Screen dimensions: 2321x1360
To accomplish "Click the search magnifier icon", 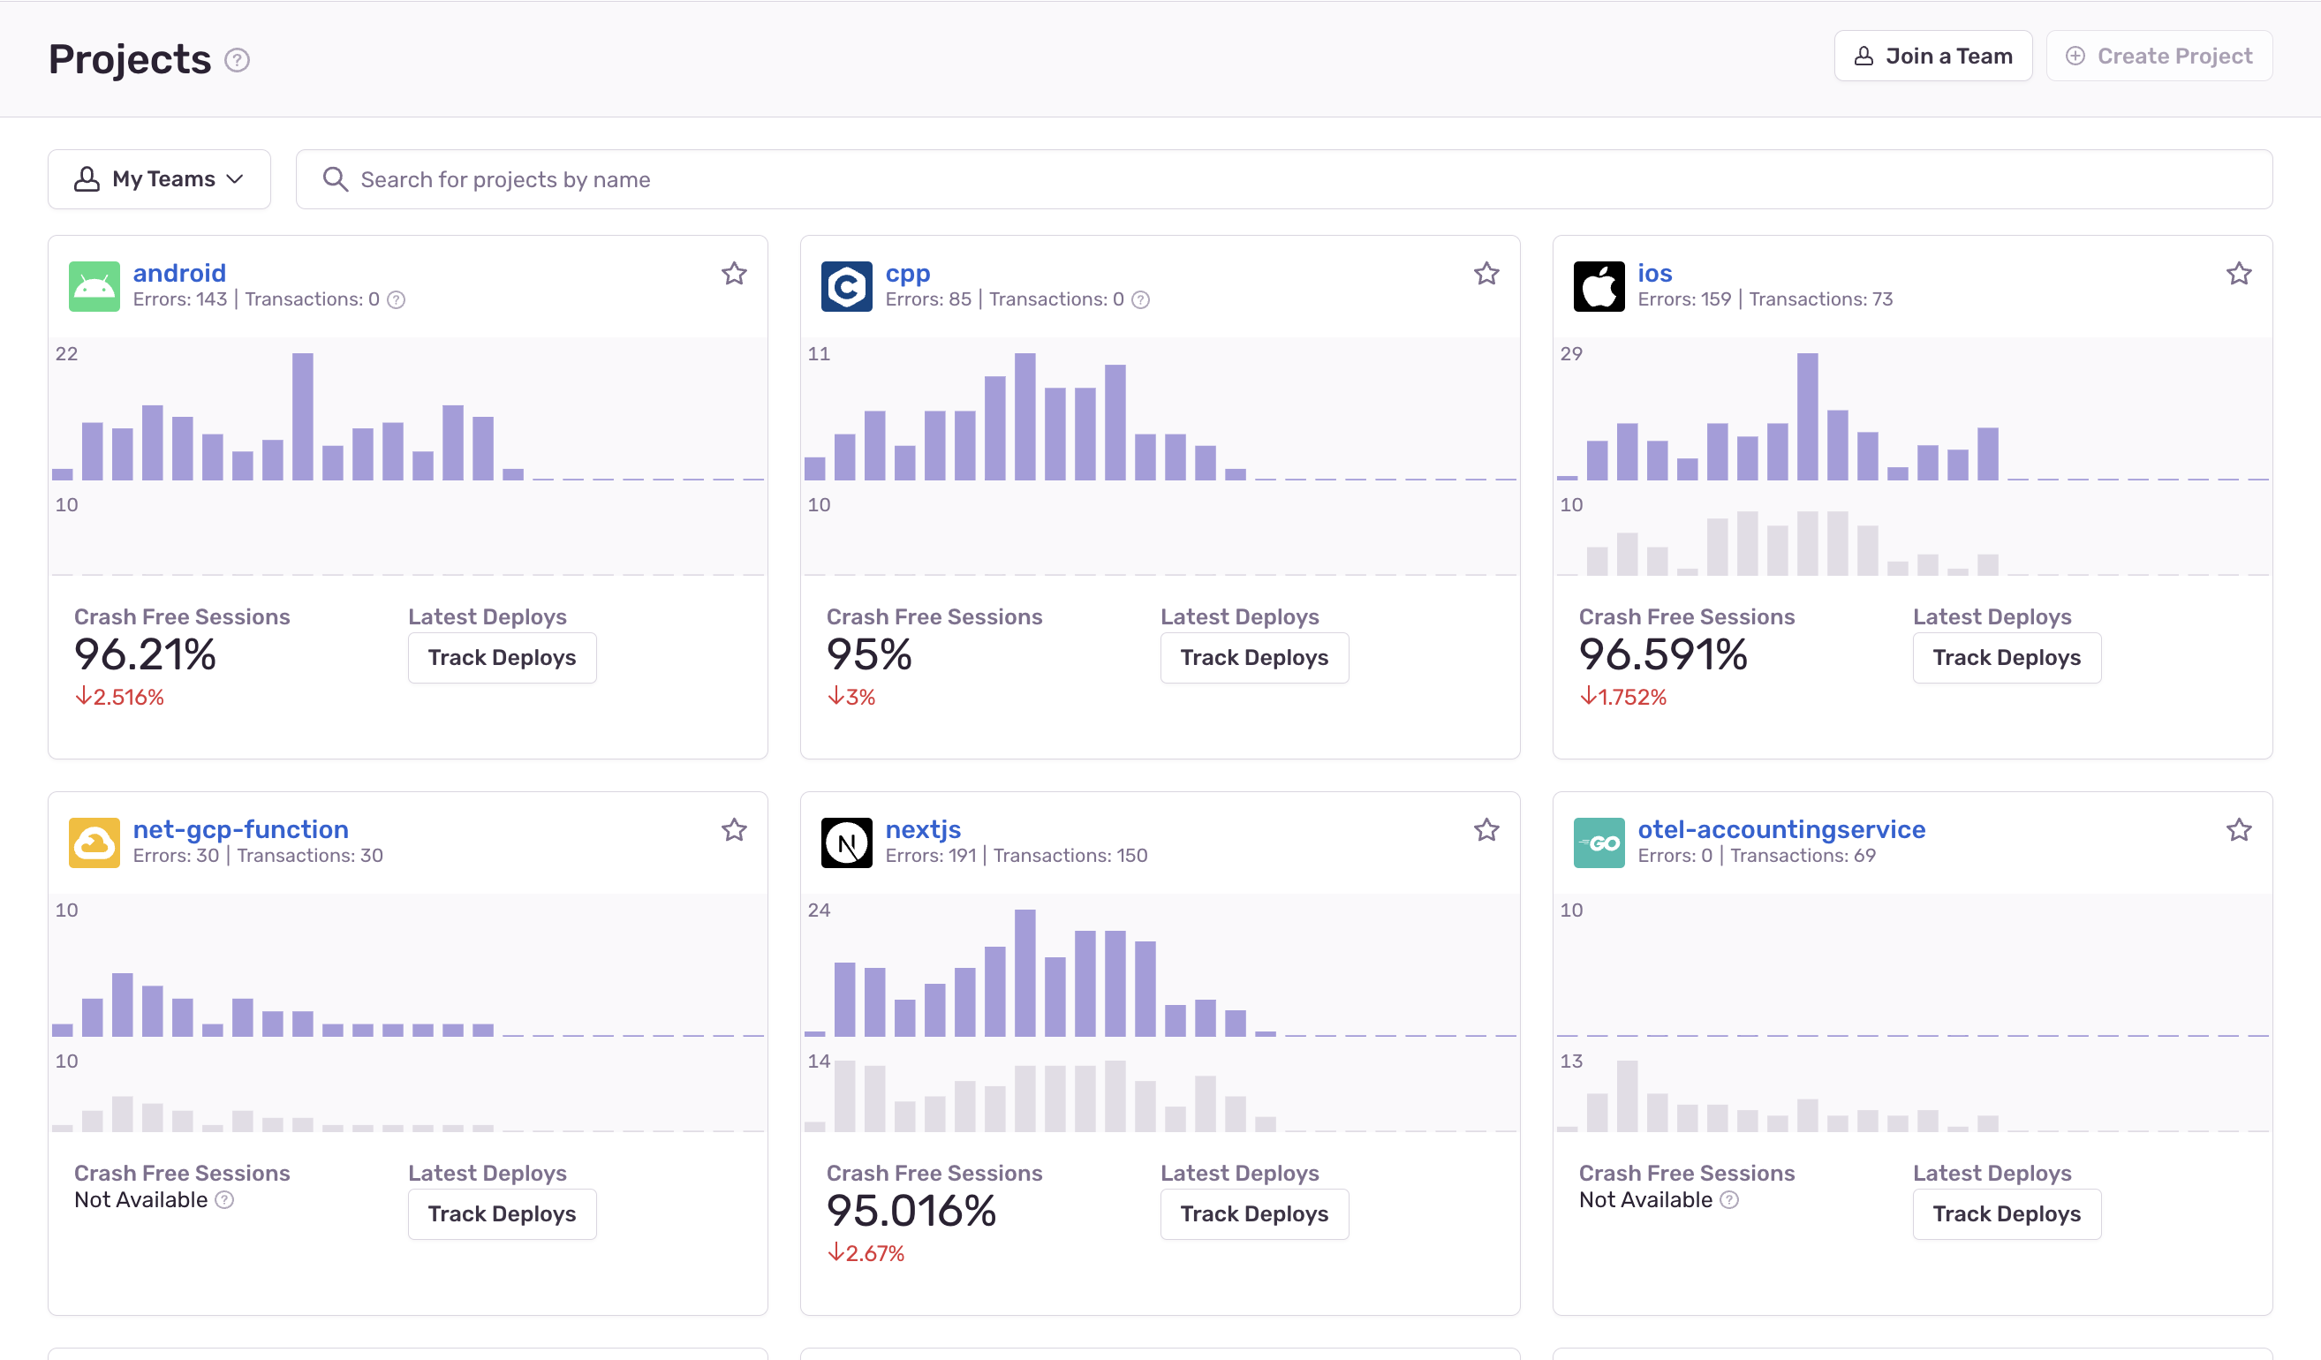I will tap(336, 178).
